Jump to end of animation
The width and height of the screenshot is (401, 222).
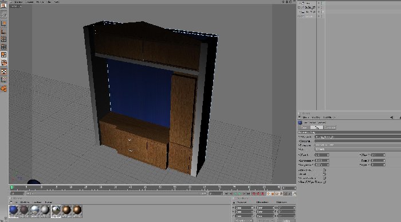248,193
